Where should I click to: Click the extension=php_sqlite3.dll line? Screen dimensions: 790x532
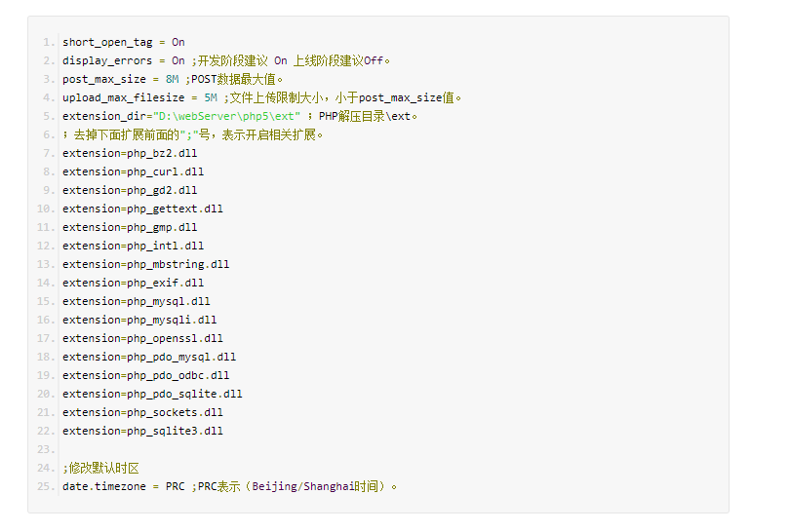(x=142, y=431)
